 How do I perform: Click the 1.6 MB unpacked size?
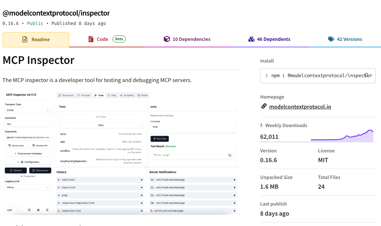[269, 187]
